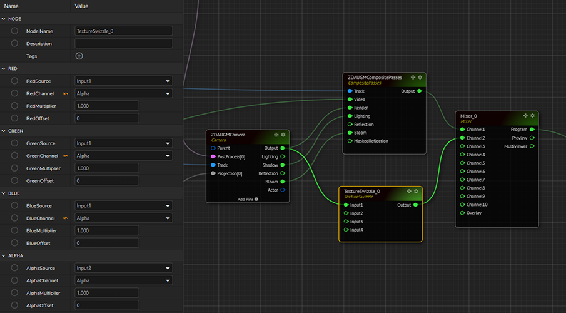Open gear settings on ZDAUGMCamera node
This screenshot has width=566, height=313.
coord(283,135)
